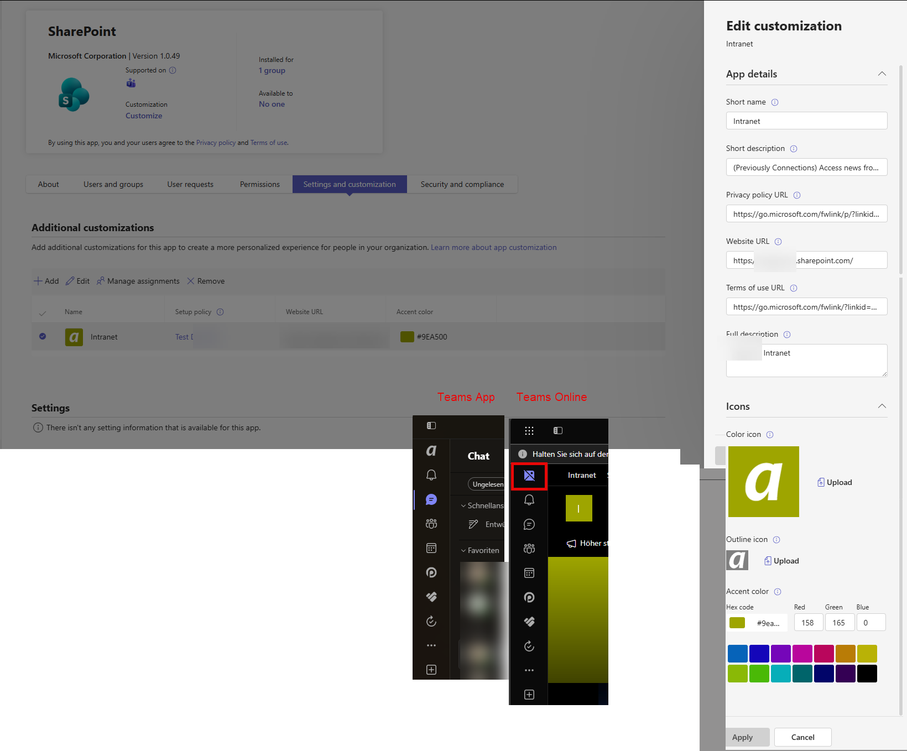
Task: Open the Privacy policy link
Action: [x=216, y=143]
